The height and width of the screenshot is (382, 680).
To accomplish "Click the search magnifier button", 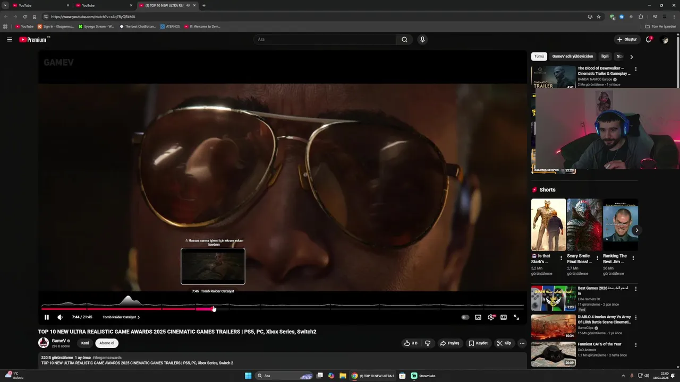I will pos(404,39).
